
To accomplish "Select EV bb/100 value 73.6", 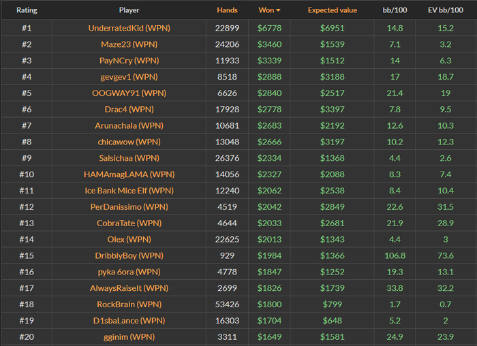I will (446, 255).
